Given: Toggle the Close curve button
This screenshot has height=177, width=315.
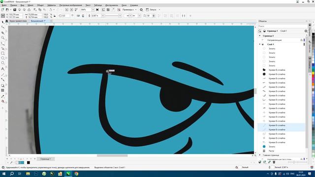Looking at the screenshot, I should pos(159,16).
